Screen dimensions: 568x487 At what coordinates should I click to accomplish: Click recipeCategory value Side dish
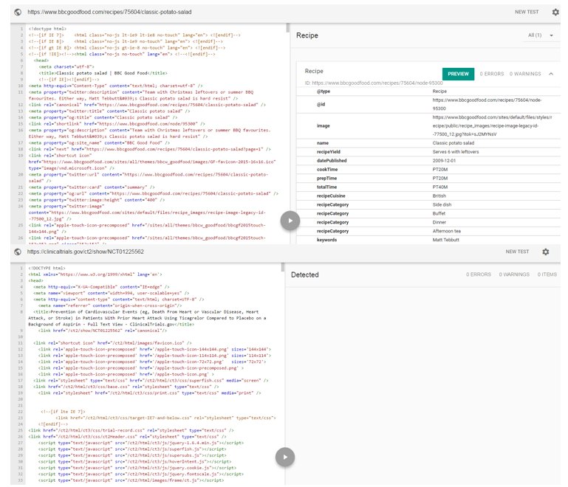442,204
